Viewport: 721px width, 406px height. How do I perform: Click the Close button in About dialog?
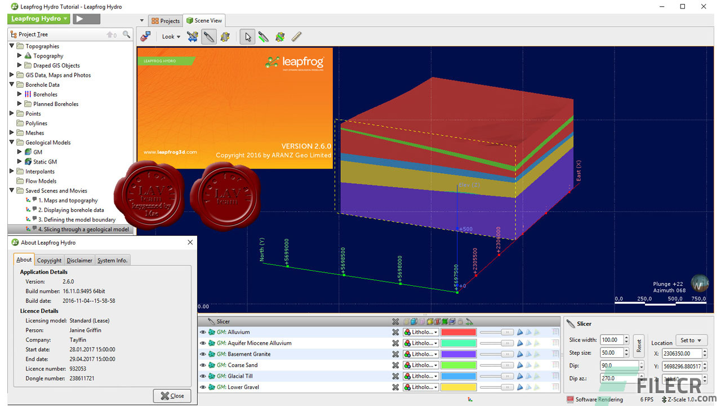pyautogui.click(x=172, y=395)
